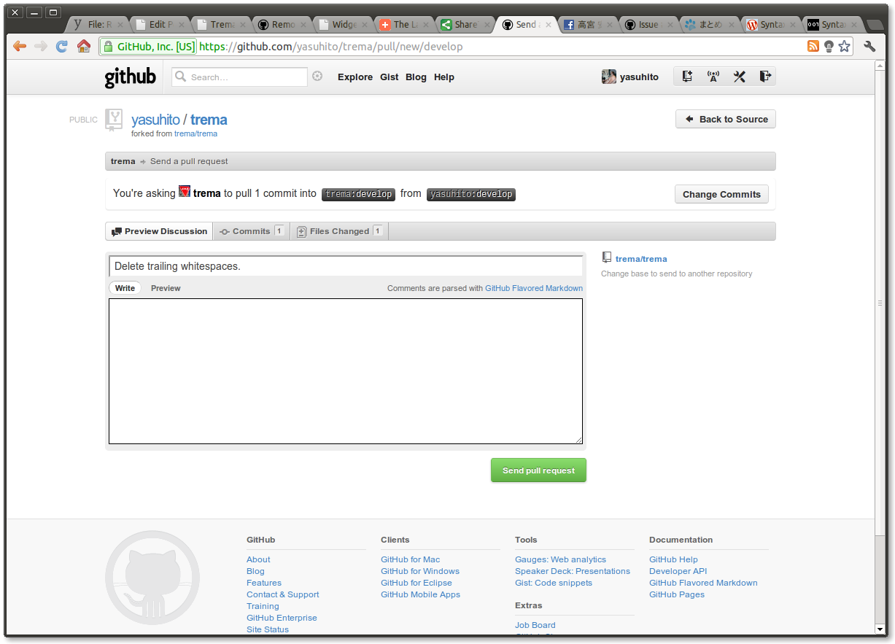Open the Explore menu link

click(x=355, y=77)
